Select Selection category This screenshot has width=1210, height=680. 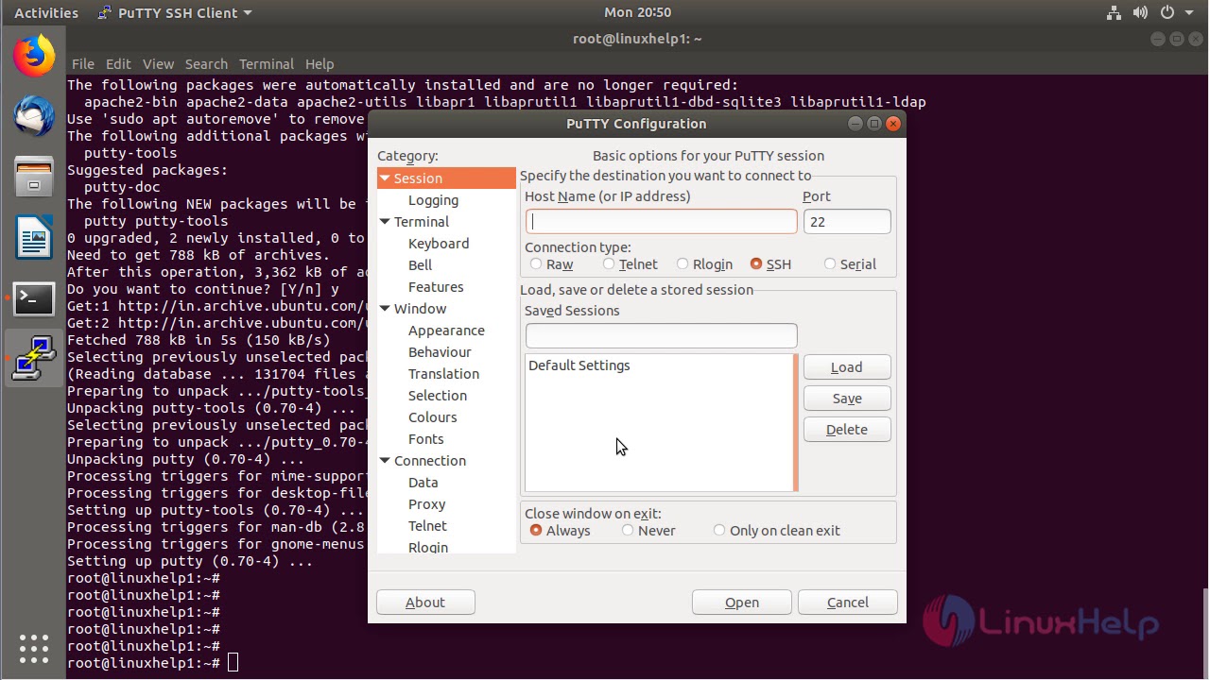pyautogui.click(x=438, y=396)
